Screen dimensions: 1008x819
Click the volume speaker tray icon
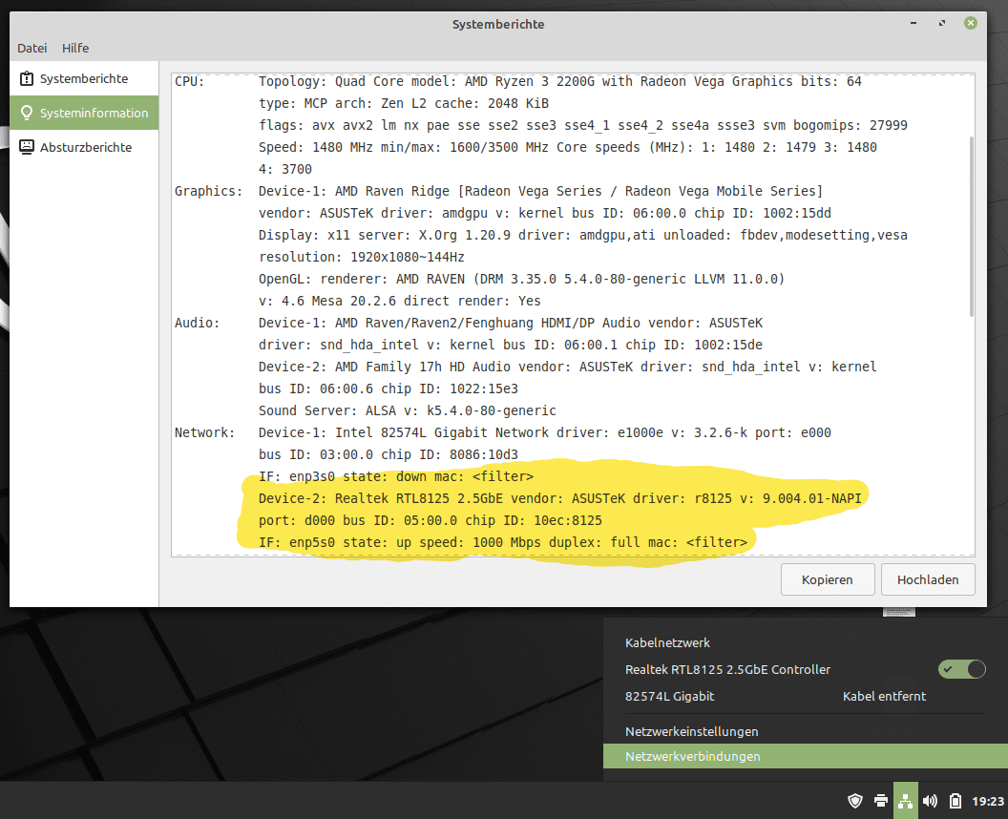coord(930,800)
